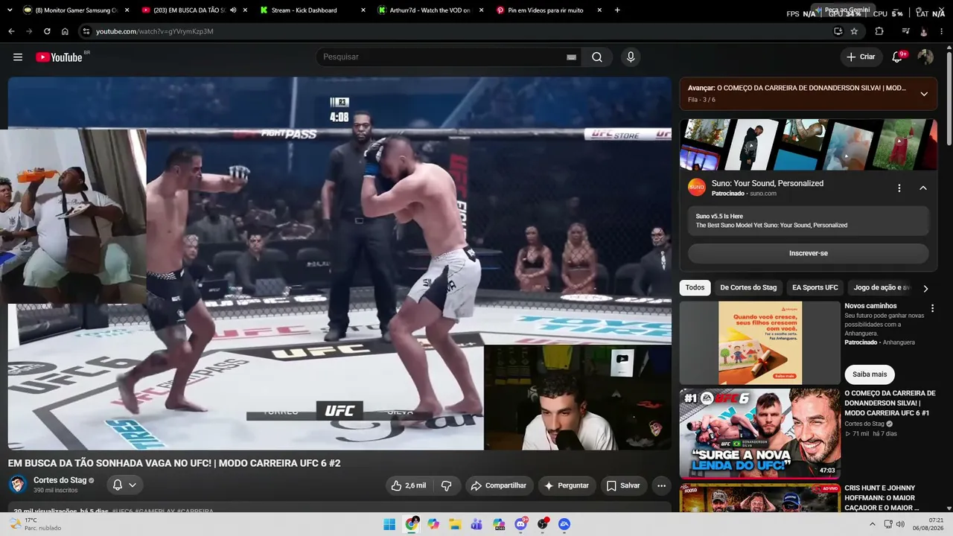
Task: Click the 'Criar' create button
Action: coord(861,57)
